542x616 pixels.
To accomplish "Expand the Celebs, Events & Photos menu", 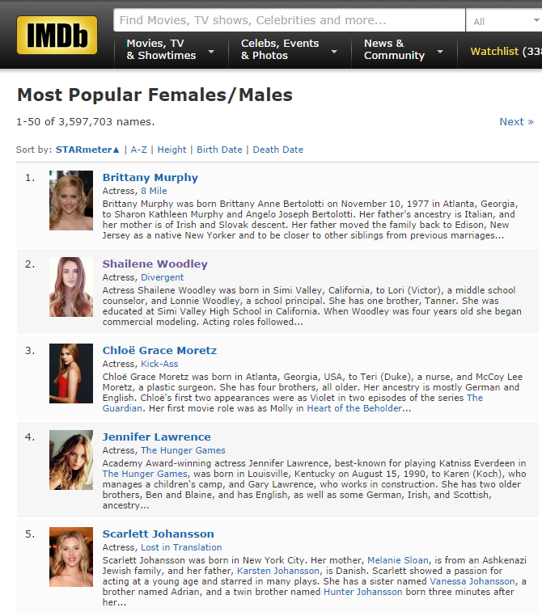I will point(290,49).
